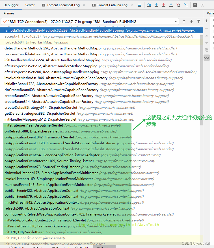Select frame processCandidateBean:265
Viewport: 214px width, 248px height.
click(100, 54)
